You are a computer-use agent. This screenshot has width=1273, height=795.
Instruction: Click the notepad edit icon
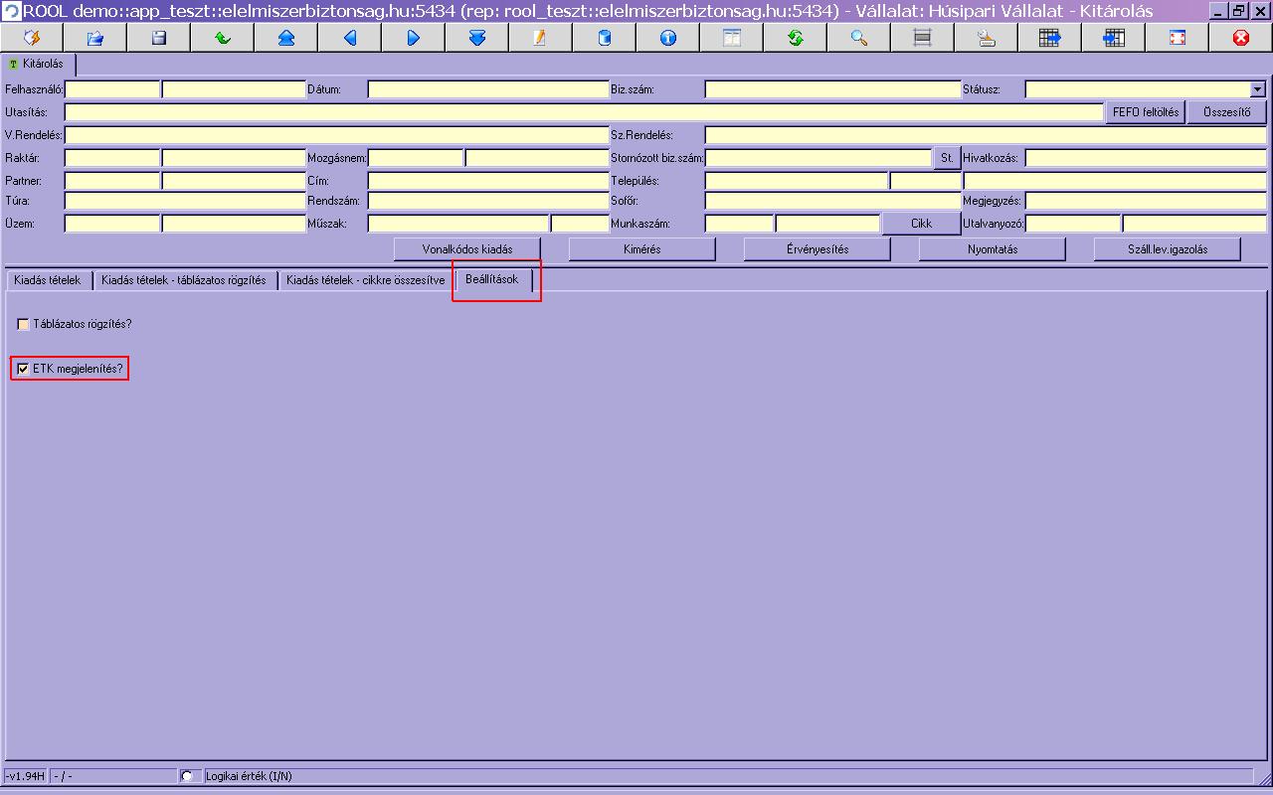click(x=540, y=38)
